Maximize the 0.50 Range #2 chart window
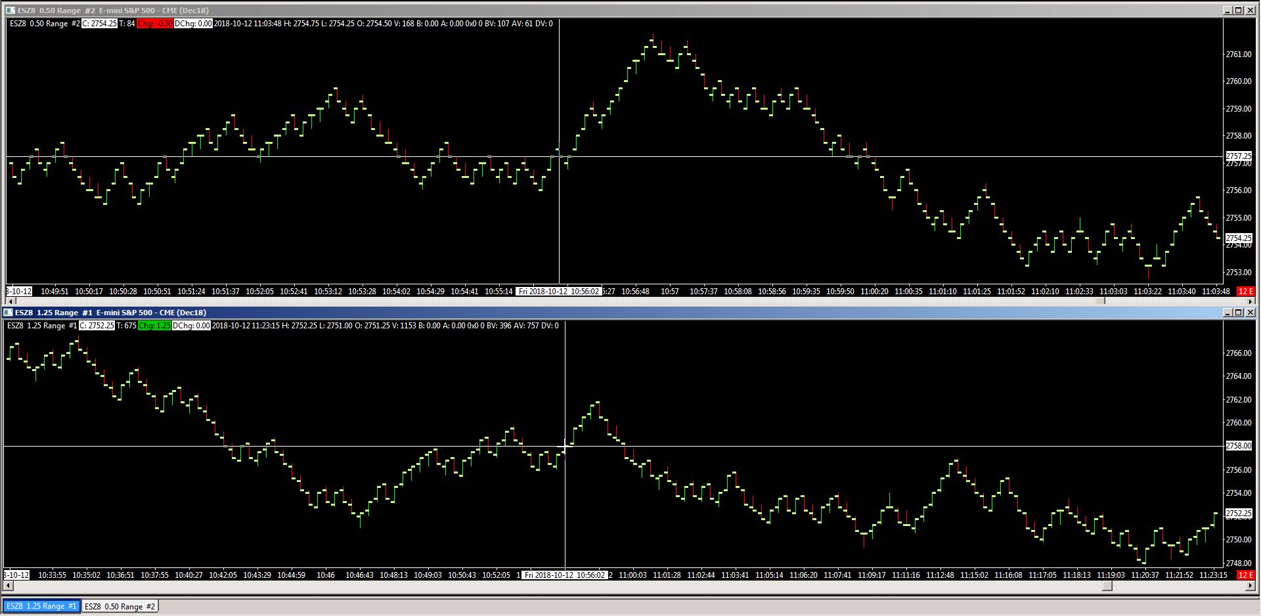 pyautogui.click(x=1238, y=11)
